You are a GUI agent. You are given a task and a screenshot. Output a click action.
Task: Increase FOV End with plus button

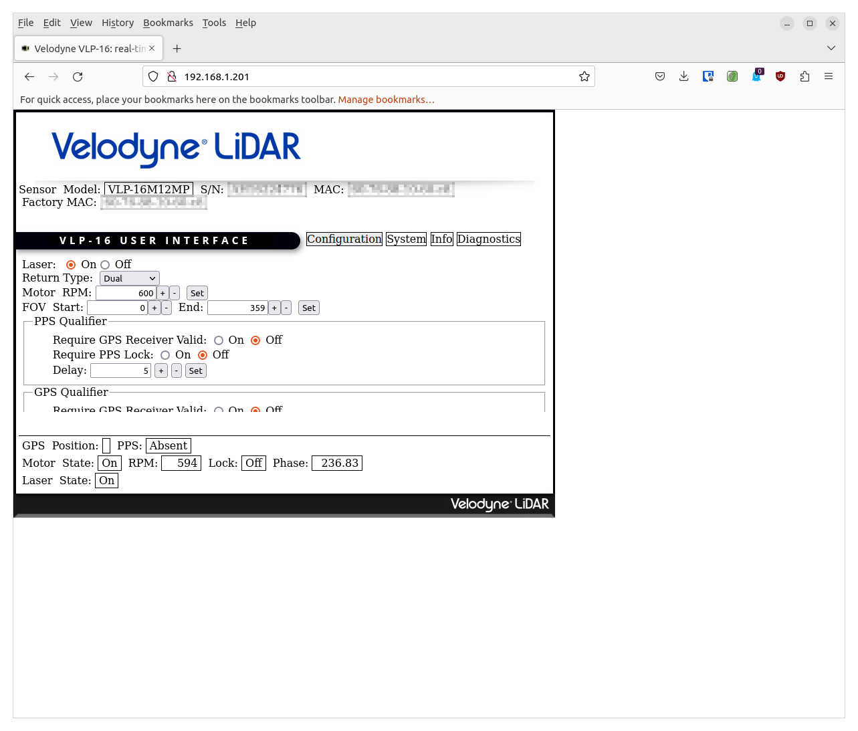(274, 308)
